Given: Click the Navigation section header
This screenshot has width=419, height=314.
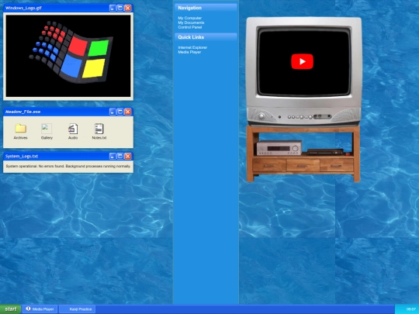Looking at the screenshot, I should (206, 8).
